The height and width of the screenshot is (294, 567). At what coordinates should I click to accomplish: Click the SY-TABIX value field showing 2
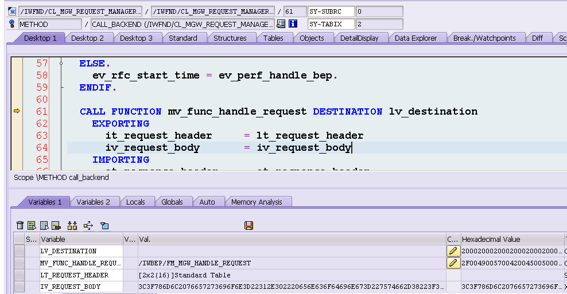[x=379, y=24]
